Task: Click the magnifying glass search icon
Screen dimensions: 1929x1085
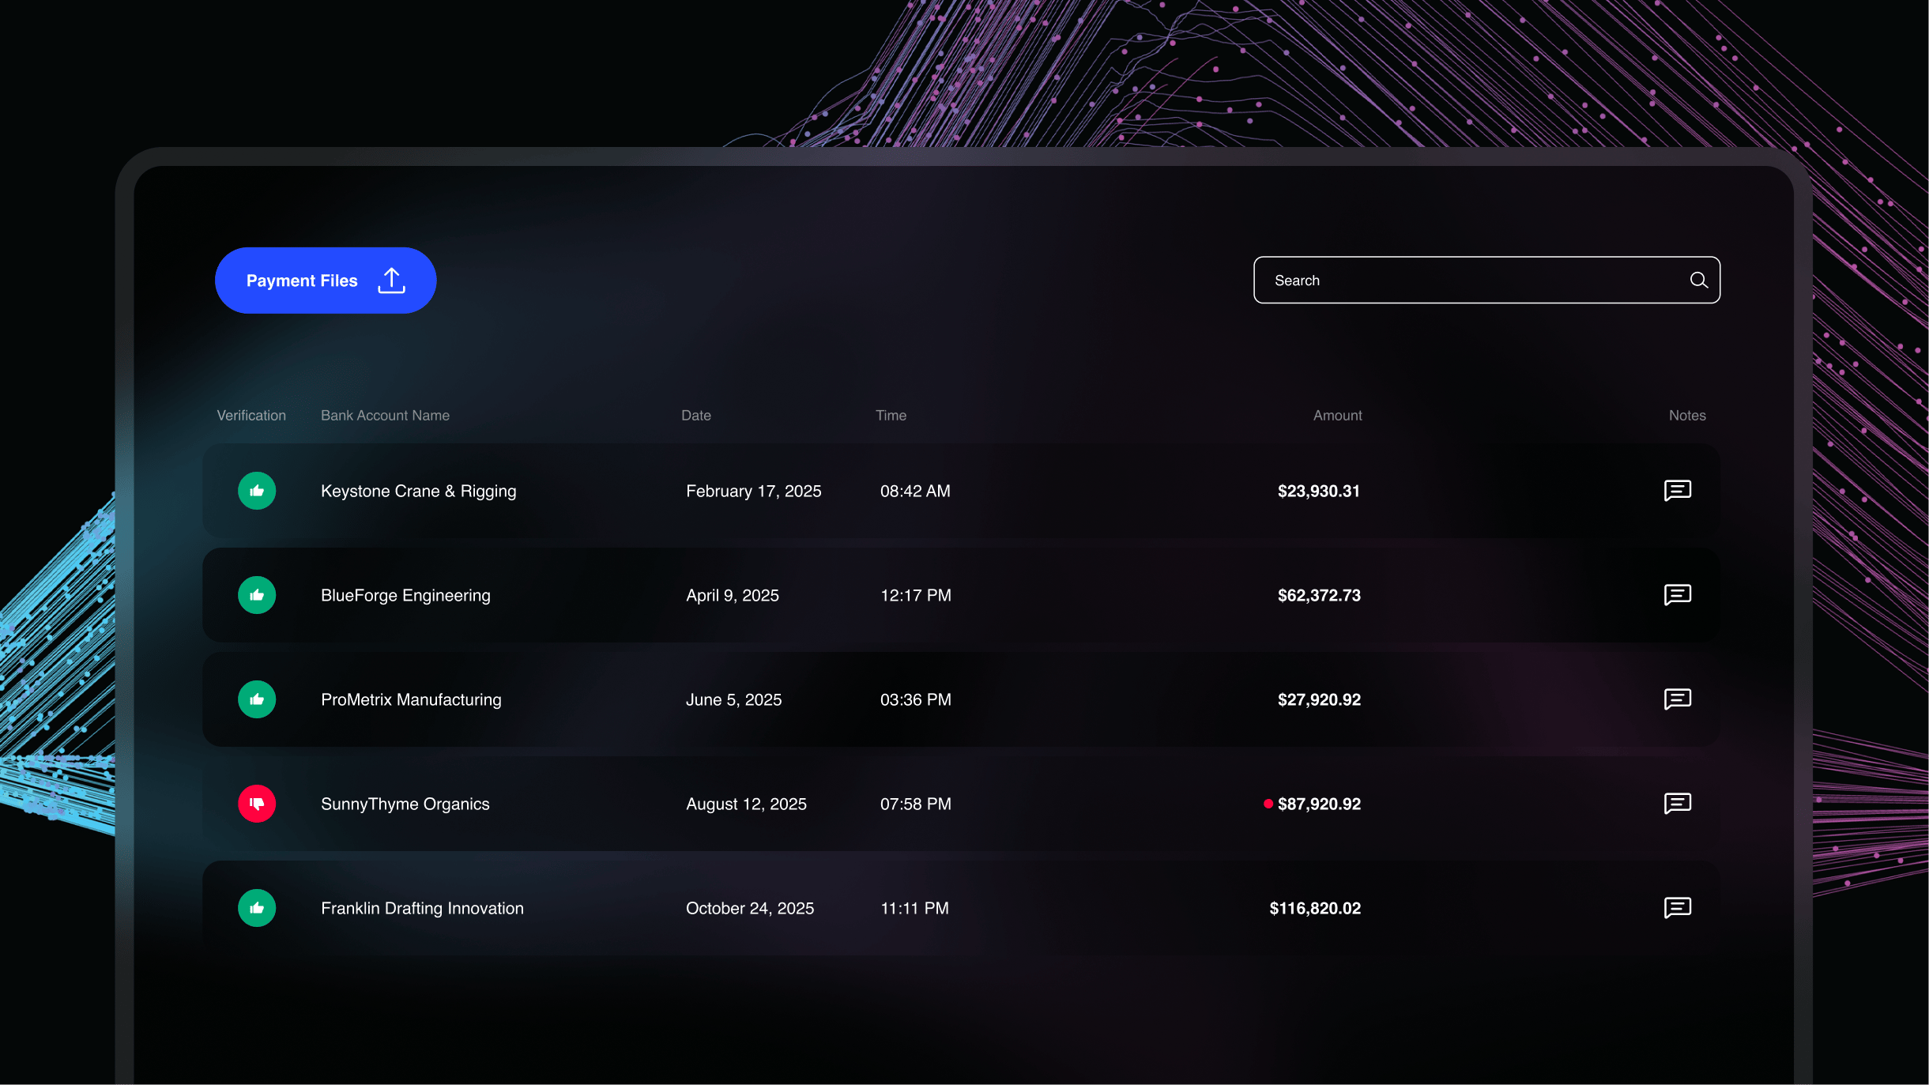Action: (x=1698, y=280)
